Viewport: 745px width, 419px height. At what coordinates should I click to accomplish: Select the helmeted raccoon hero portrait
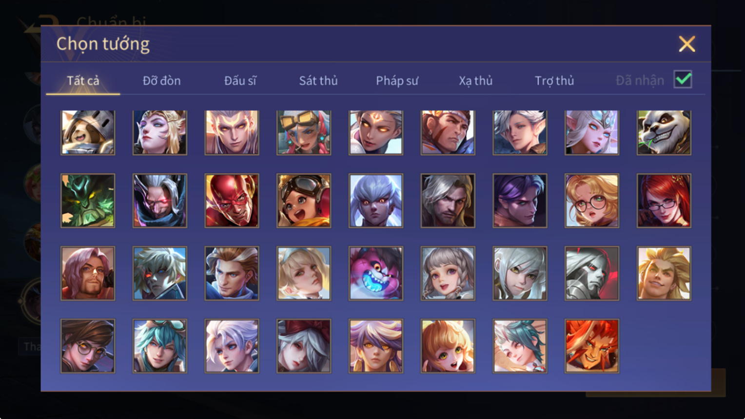coord(88,133)
